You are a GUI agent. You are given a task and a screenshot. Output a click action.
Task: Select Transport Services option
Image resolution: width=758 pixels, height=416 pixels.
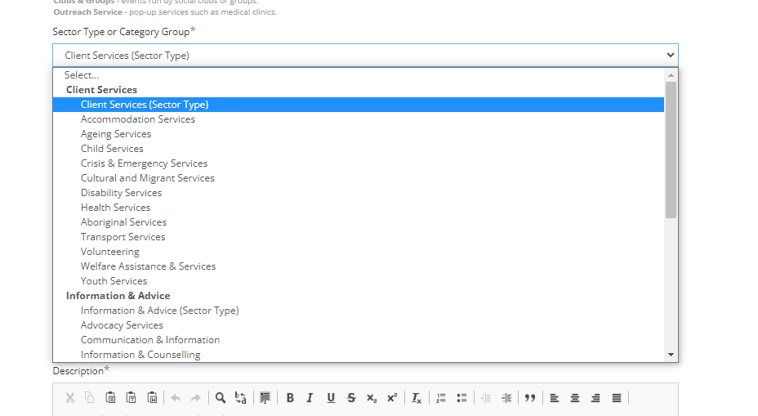coord(359,237)
